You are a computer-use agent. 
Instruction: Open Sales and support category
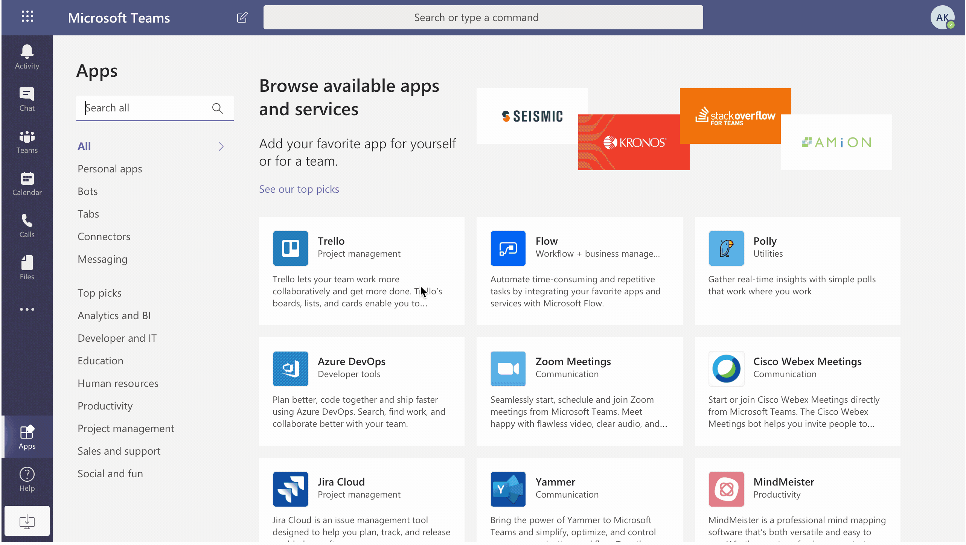[x=119, y=451]
